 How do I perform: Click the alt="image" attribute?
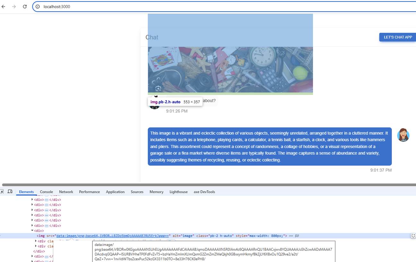pyautogui.click(x=183, y=236)
